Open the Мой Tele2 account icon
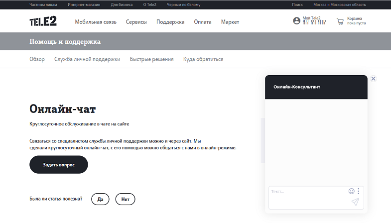Viewport: 391px width, 223px height. coord(296,21)
